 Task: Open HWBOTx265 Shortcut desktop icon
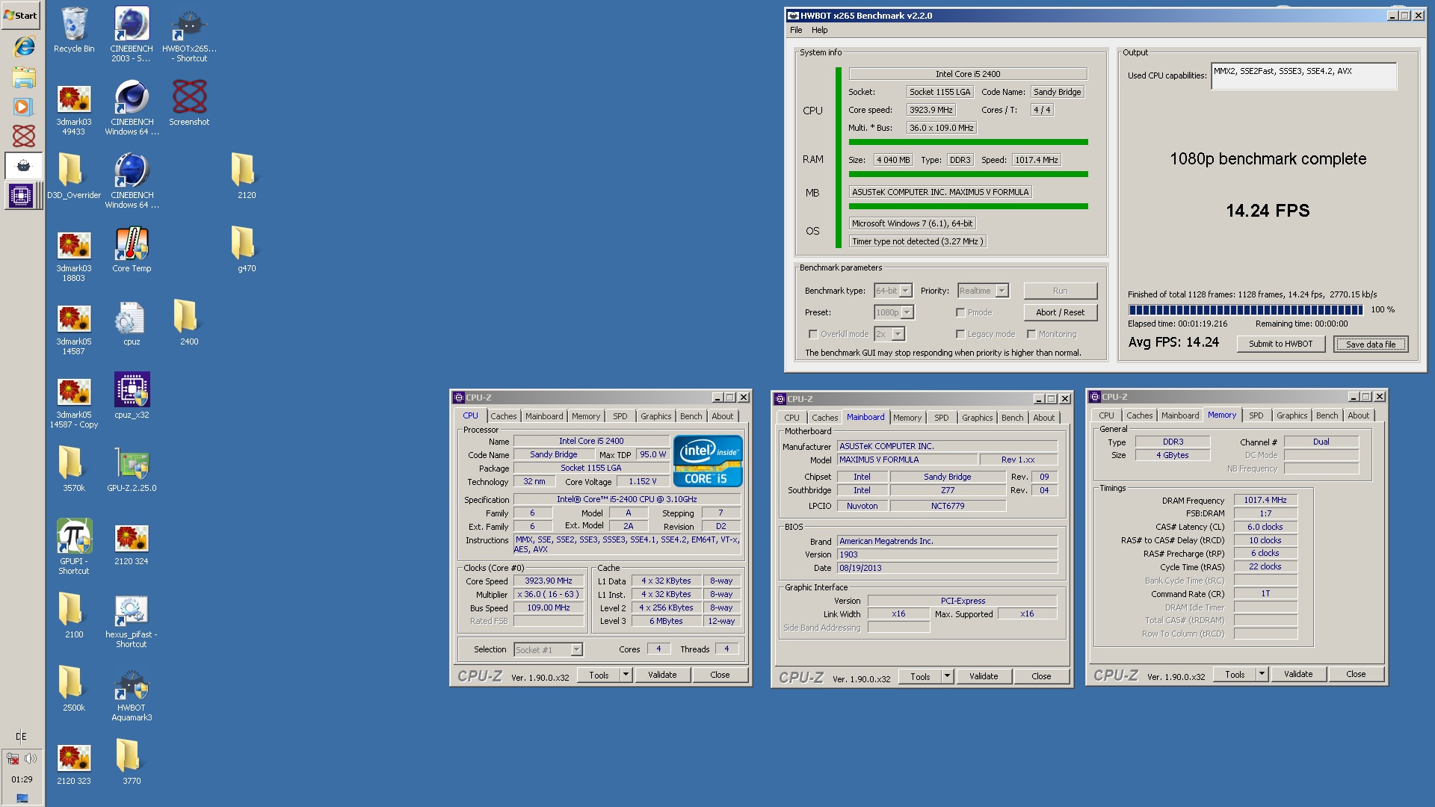189,34
